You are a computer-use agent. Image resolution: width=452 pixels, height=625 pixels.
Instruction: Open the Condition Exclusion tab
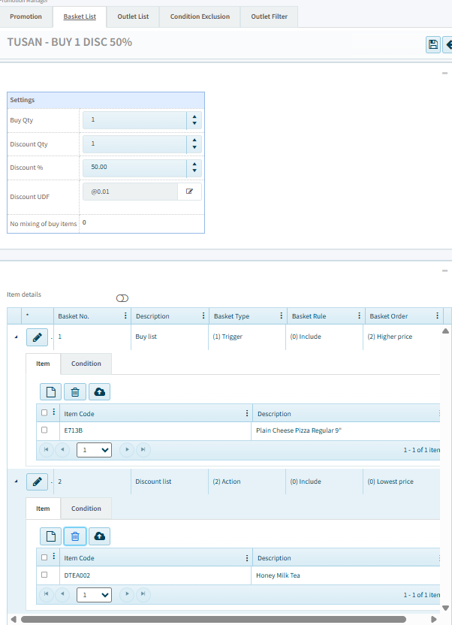point(200,17)
